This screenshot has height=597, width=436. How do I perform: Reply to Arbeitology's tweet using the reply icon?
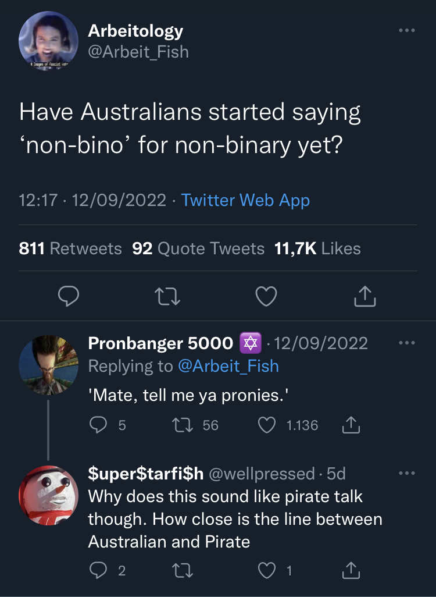tap(69, 296)
